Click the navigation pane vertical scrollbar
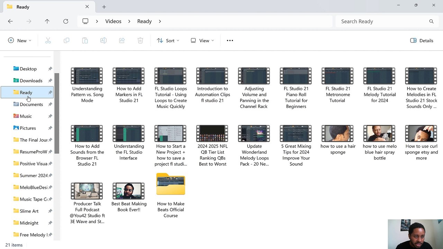This screenshot has width=443, height=249. point(57,113)
